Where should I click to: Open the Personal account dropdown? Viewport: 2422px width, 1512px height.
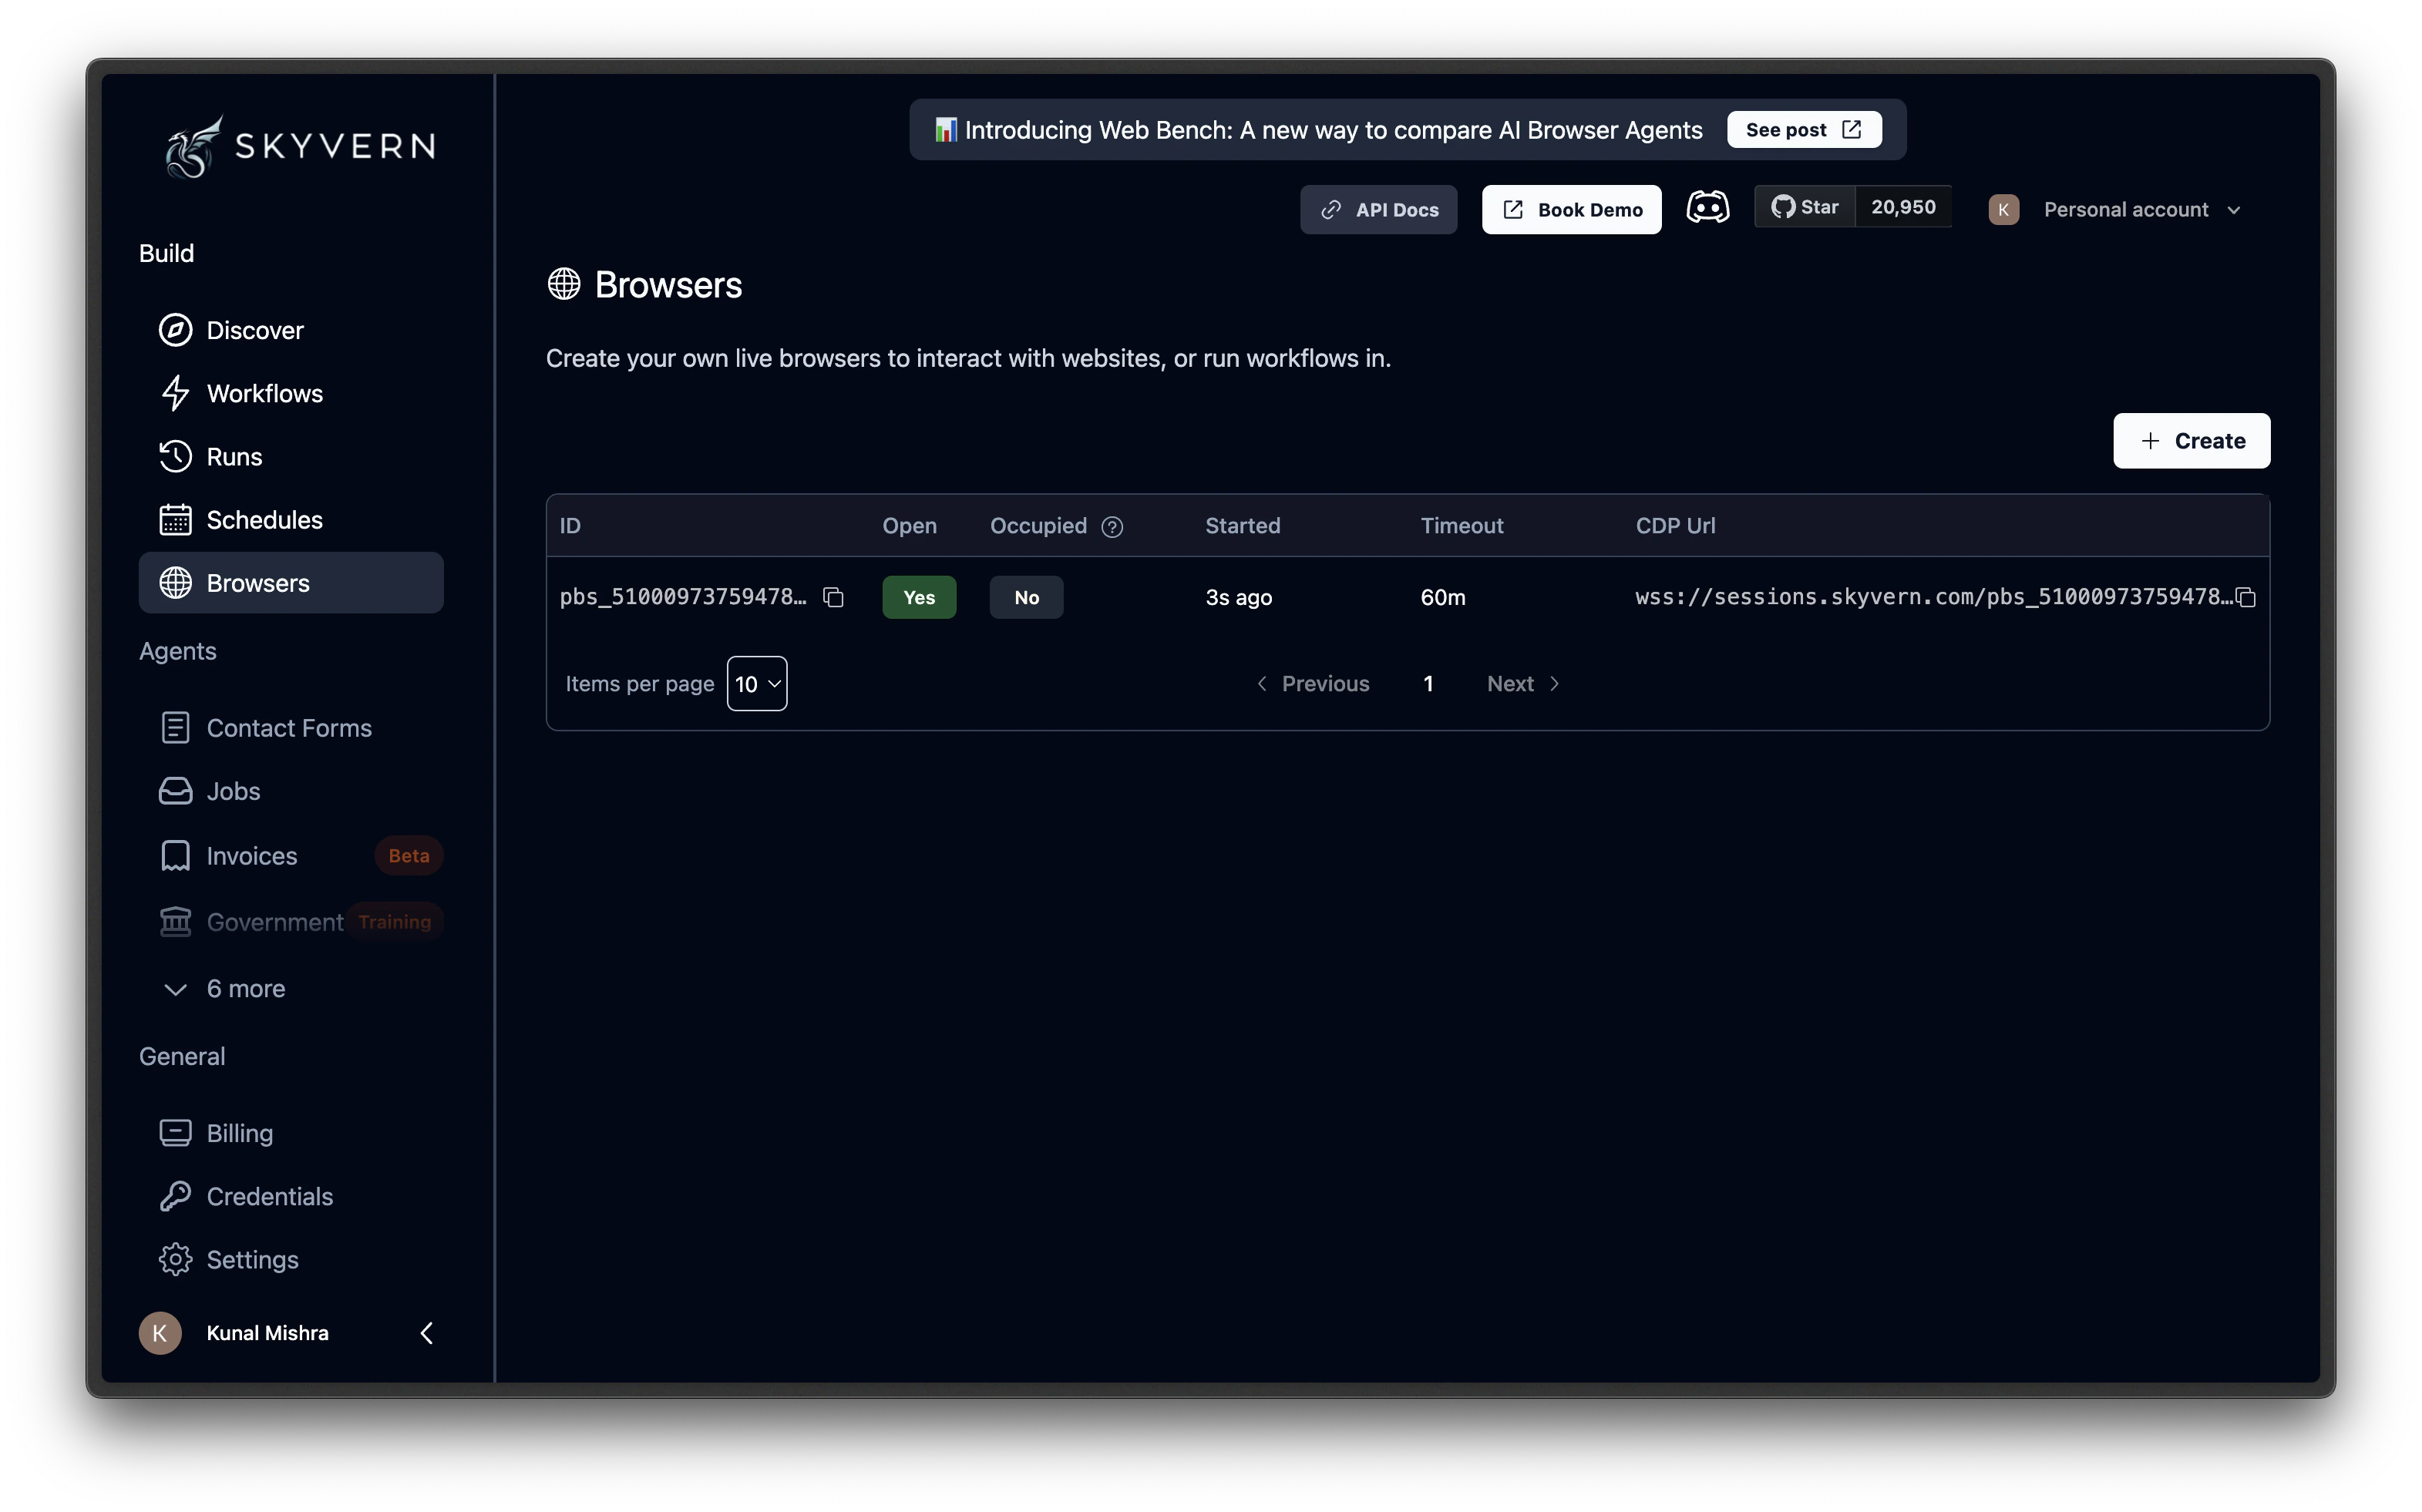tap(2142, 209)
